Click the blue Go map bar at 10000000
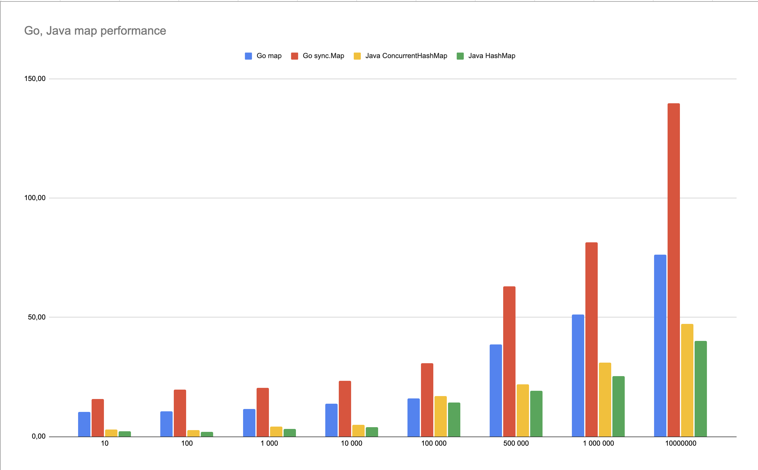The height and width of the screenshot is (470, 758). click(660, 345)
